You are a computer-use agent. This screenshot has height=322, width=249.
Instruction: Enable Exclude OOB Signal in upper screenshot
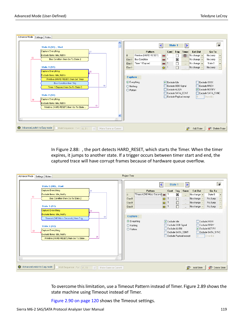tap(165, 86)
